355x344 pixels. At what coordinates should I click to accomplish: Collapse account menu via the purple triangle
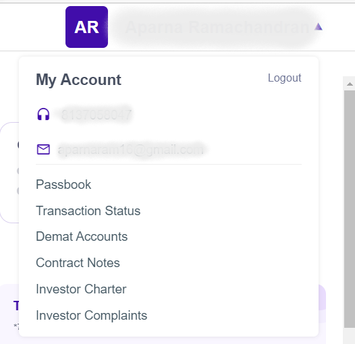pos(319,27)
